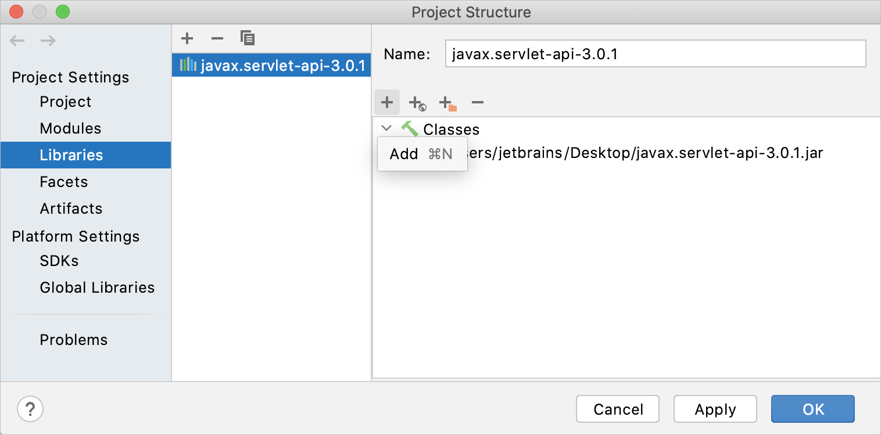Click the add exclude folder icon

click(448, 103)
